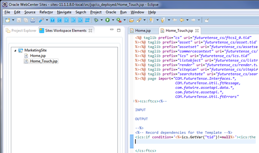Open the Previous Annotation dropdown arrow

pyautogui.click(x=169, y=20)
